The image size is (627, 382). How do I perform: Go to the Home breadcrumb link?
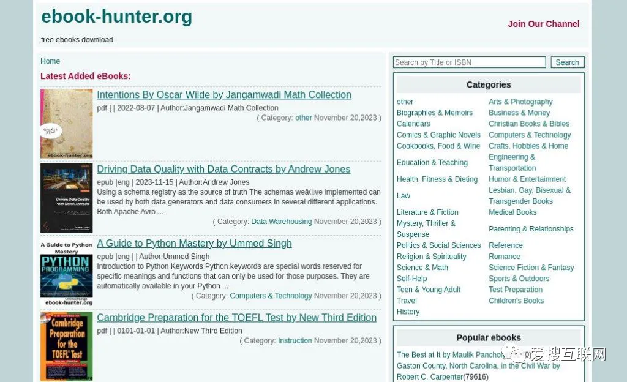(x=50, y=61)
